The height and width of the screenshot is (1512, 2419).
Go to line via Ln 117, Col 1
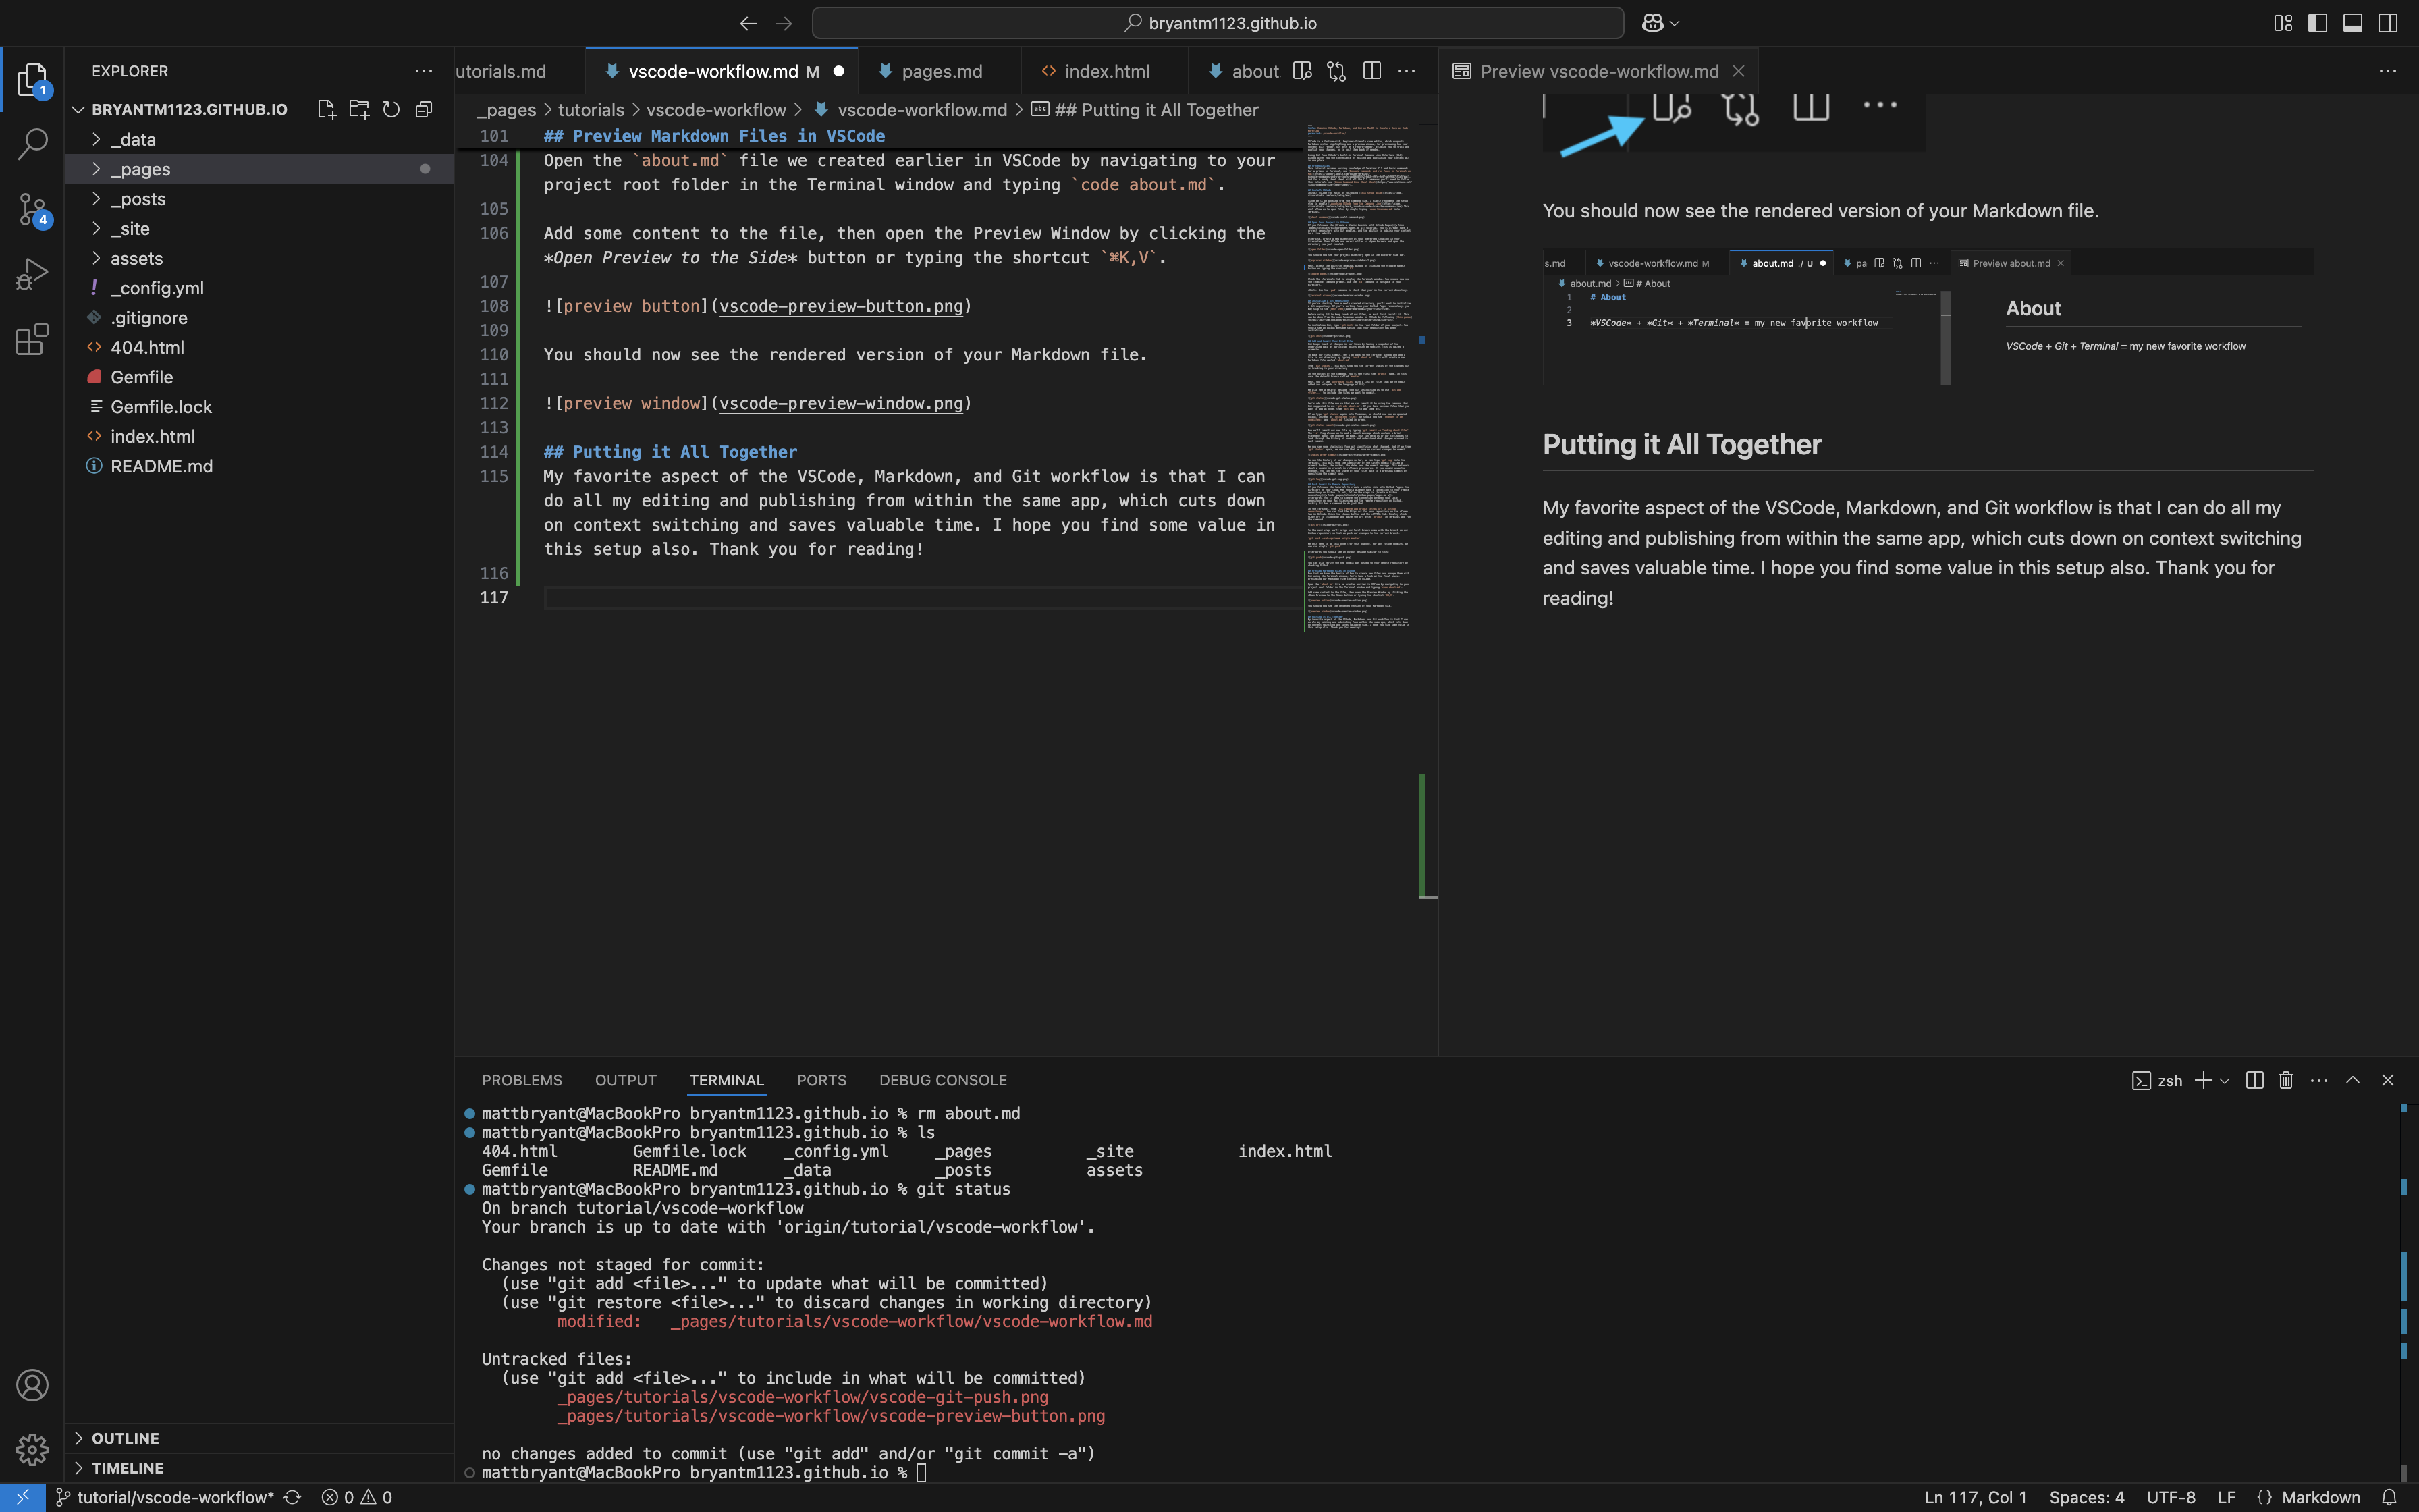(x=1975, y=1497)
